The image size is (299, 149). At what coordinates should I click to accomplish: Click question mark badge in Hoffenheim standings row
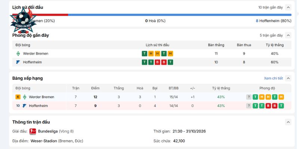249,106
